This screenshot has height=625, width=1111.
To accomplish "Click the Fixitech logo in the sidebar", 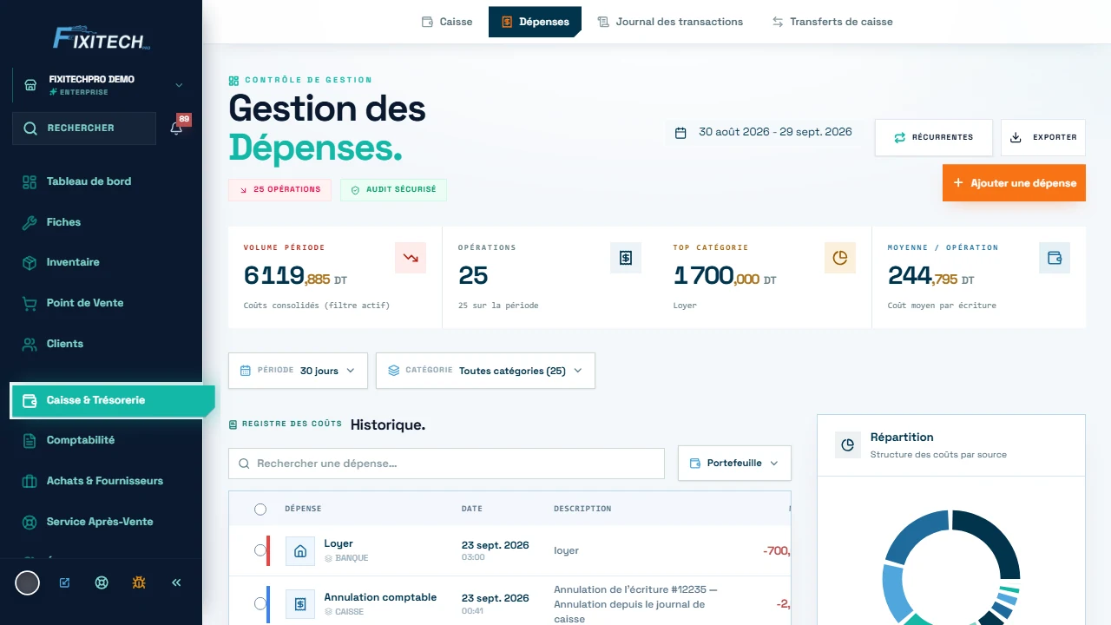I will click(102, 37).
